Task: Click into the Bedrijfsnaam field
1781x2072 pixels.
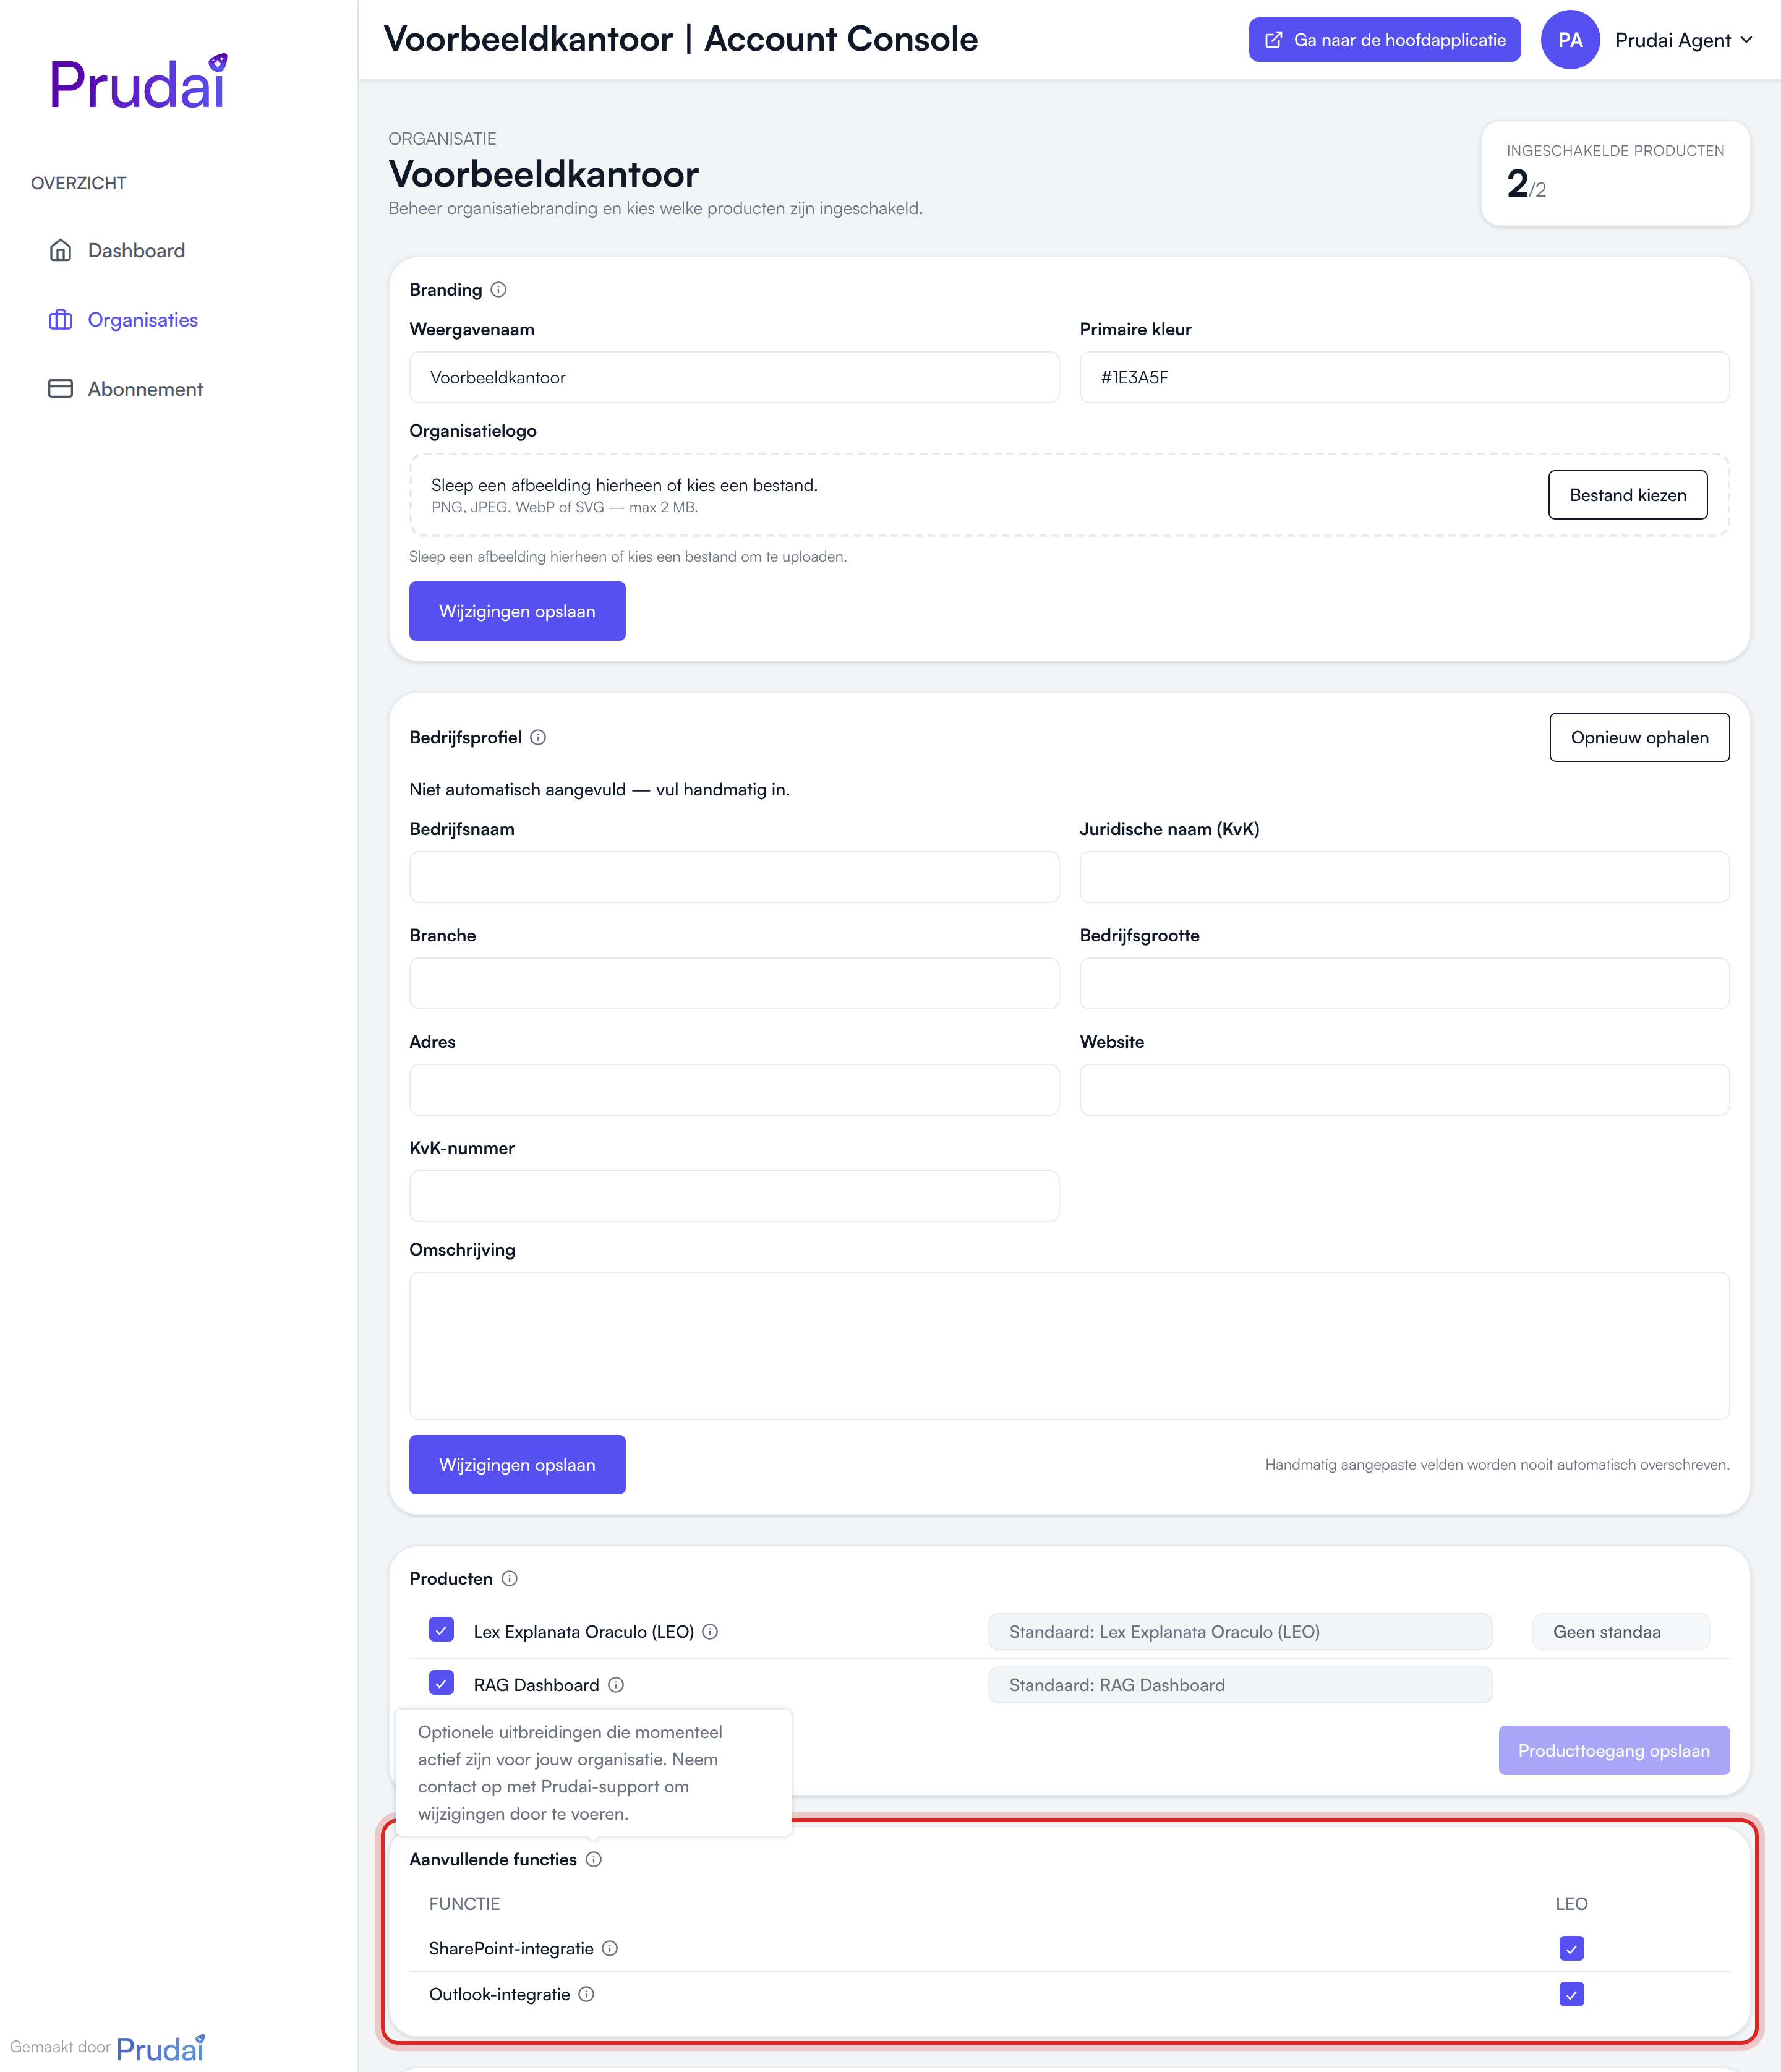Action: 734,877
